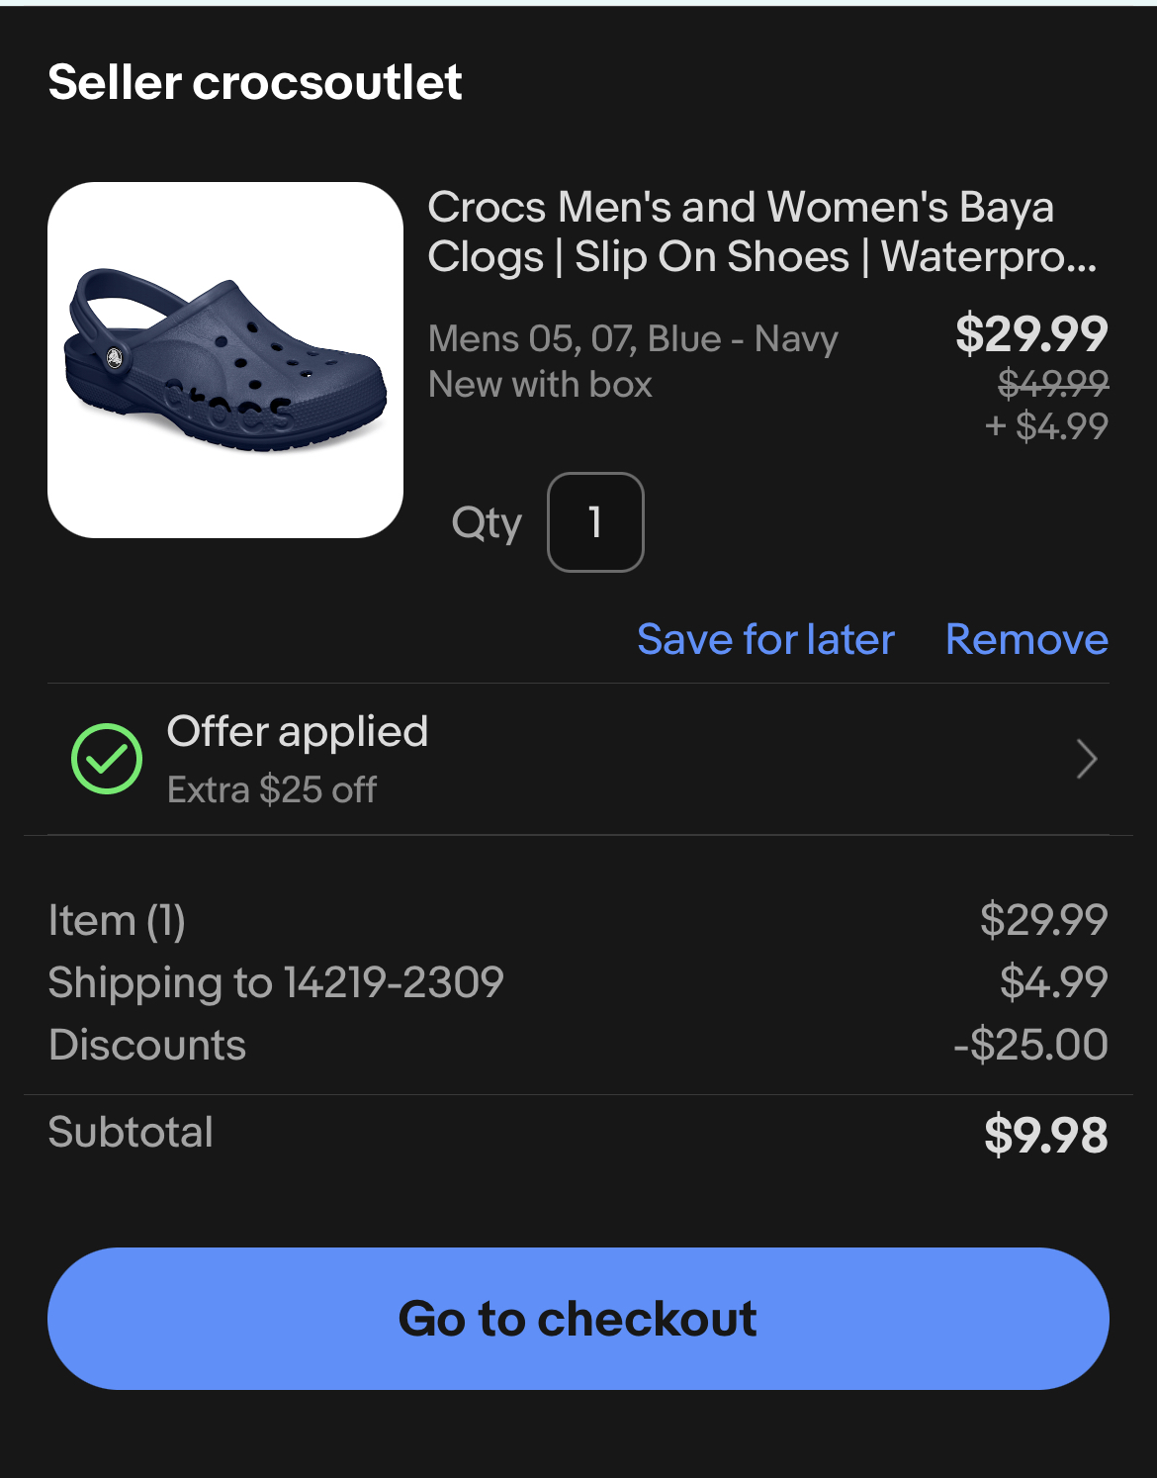Click the Subtotal $9.98 amount
The height and width of the screenshot is (1478, 1157).
pyautogui.click(x=1045, y=1135)
